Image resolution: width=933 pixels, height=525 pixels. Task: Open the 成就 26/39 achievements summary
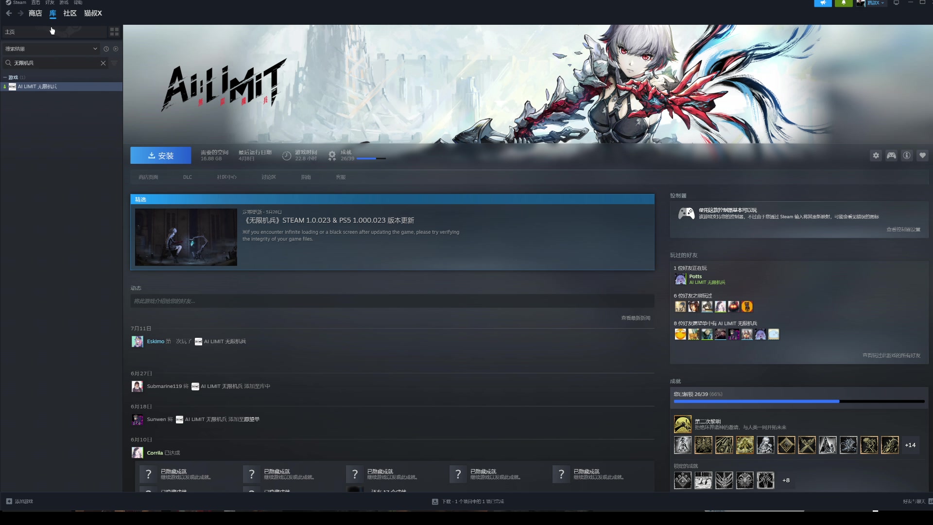point(357,156)
